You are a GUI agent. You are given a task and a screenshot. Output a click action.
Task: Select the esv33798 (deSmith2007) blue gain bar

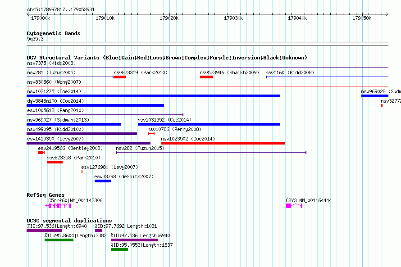pos(103,181)
